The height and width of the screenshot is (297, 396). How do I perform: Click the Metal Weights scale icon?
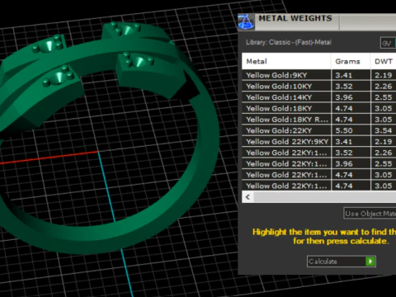click(x=246, y=21)
